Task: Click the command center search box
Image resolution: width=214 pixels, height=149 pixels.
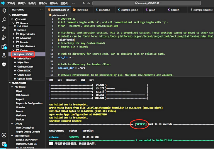Action: click(146, 3)
